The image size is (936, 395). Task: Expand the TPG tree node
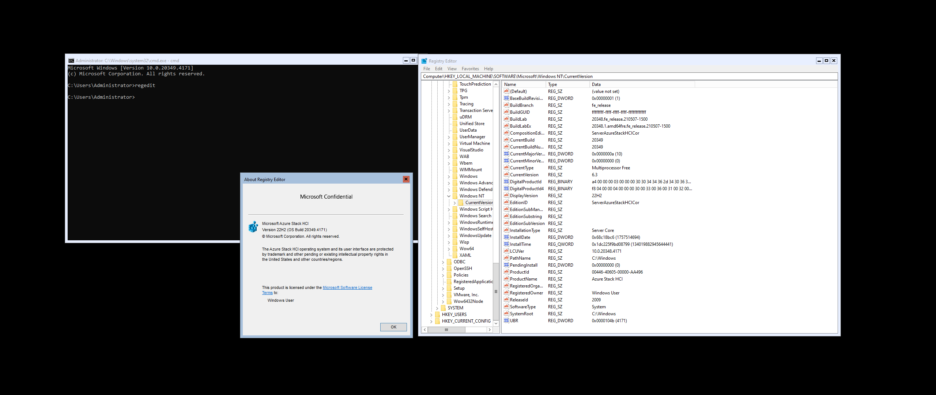pyautogui.click(x=449, y=91)
